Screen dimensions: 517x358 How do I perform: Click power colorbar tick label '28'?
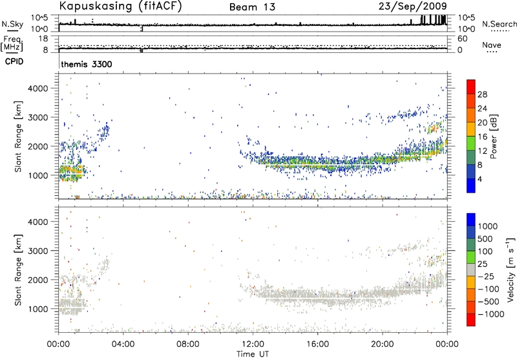tap(482, 94)
